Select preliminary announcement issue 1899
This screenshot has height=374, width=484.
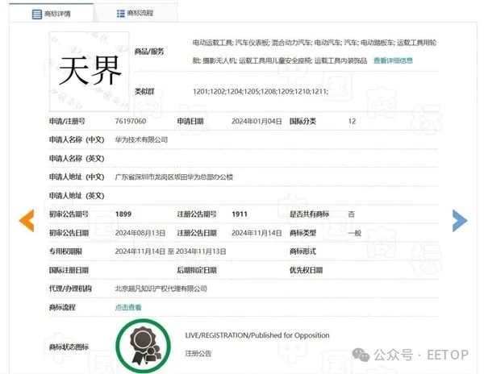click(123, 214)
